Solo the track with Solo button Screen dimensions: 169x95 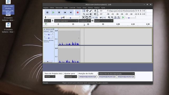[x=51, y=31]
